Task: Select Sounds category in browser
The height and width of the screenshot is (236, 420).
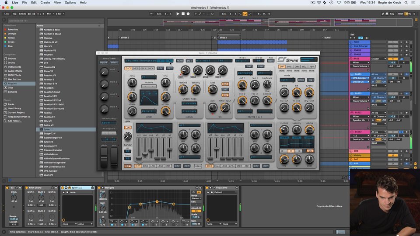Action: [x=12, y=59]
